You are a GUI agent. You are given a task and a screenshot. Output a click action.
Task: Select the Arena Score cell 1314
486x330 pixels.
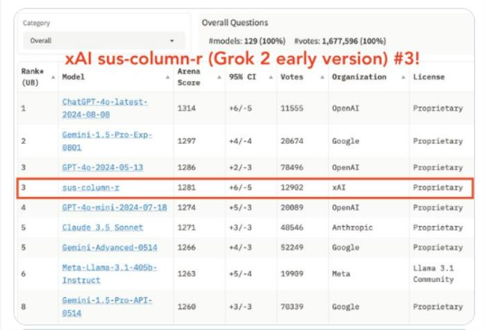coord(187,108)
